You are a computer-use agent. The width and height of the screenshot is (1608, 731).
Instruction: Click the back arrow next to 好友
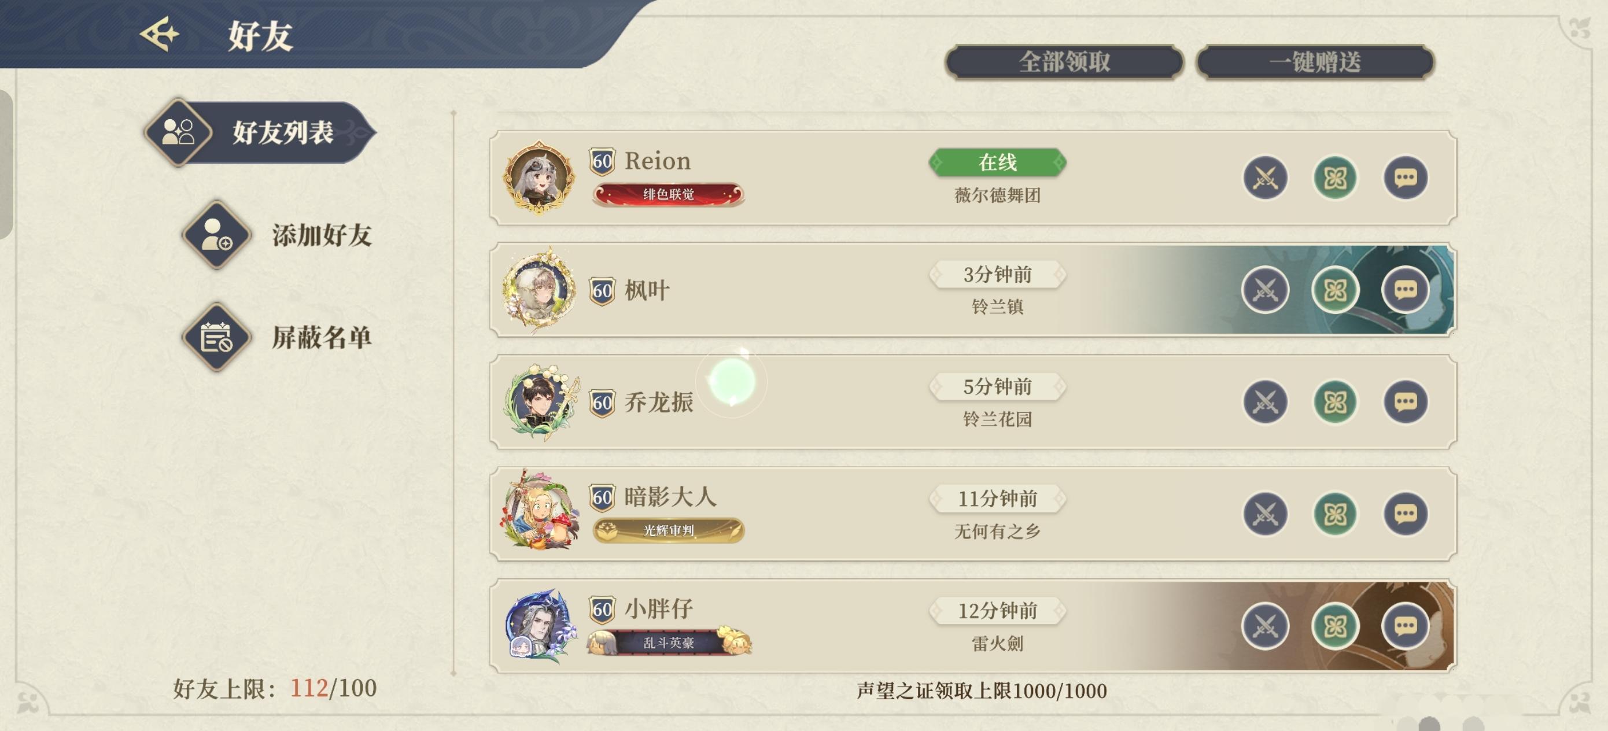tap(160, 34)
